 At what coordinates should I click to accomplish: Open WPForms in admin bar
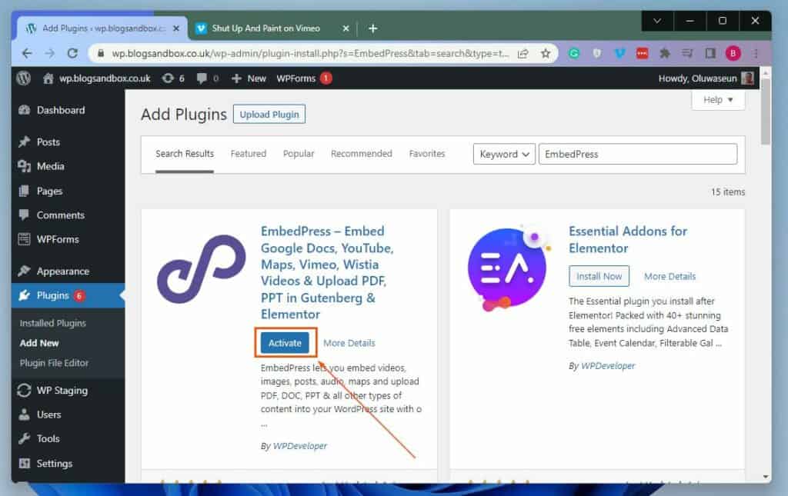pyautogui.click(x=304, y=78)
